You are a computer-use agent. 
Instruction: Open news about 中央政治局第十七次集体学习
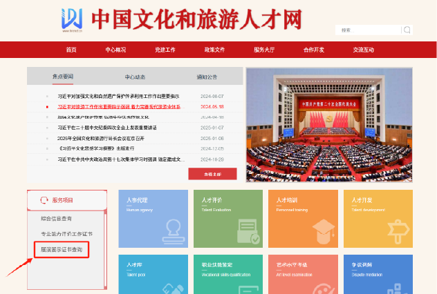coord(121,159)
